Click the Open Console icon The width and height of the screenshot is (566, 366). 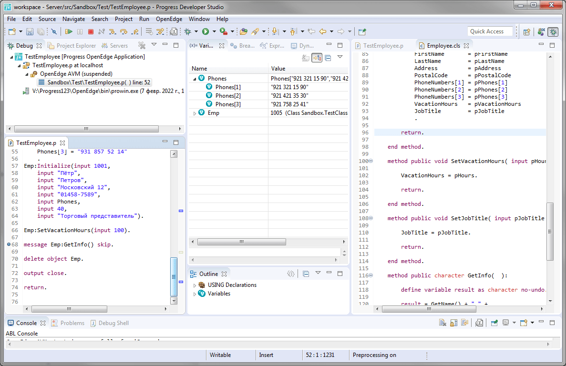524,323
